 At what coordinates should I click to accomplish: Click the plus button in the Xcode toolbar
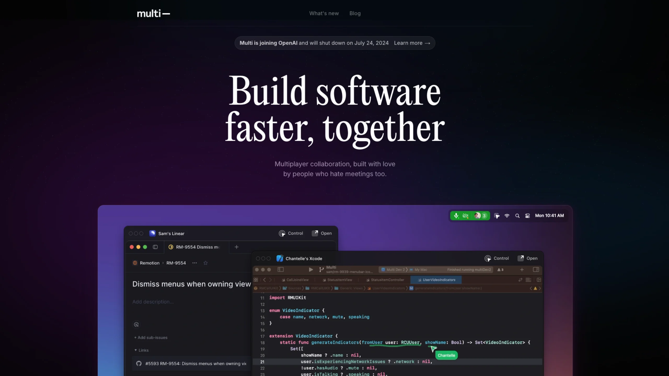[522, 270]
